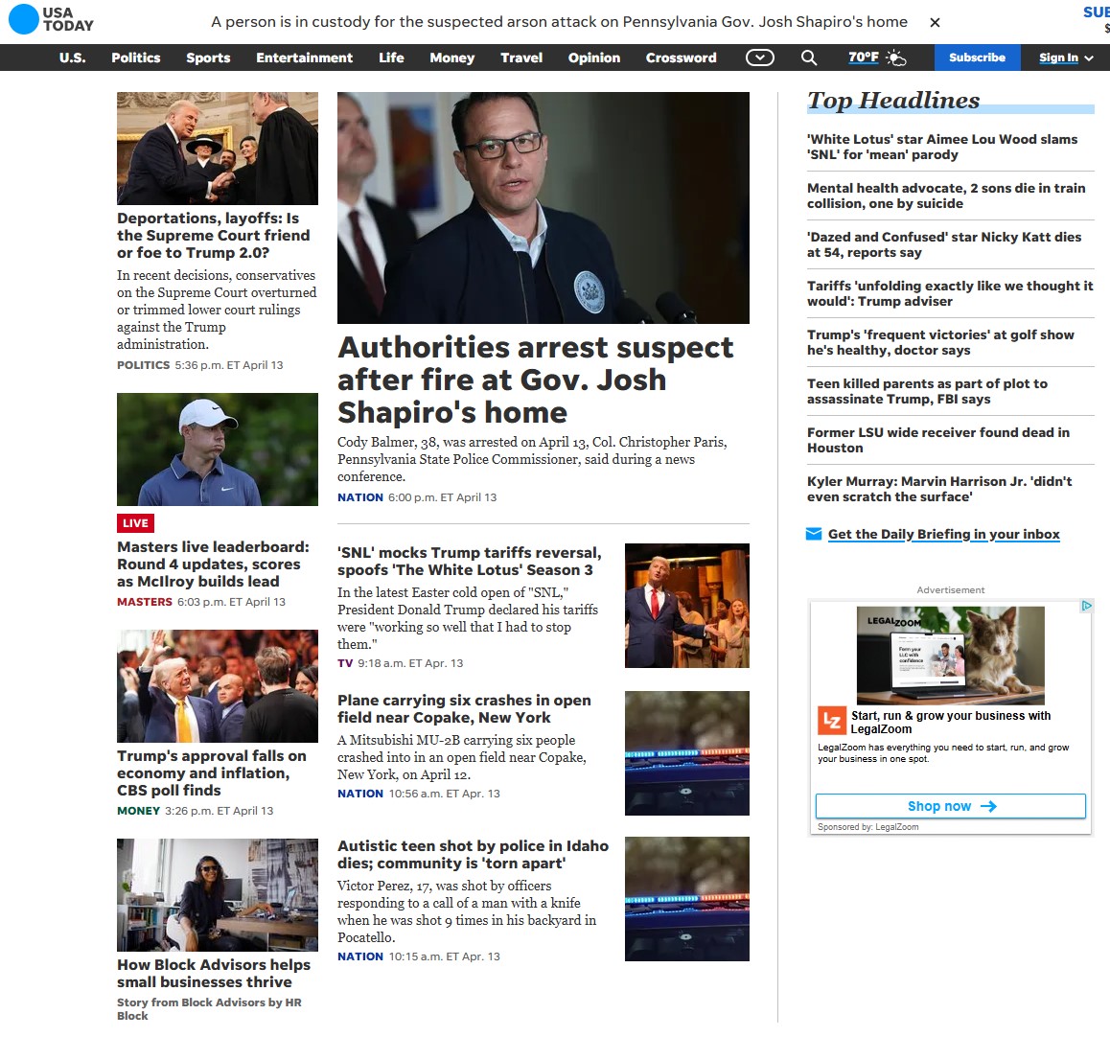Click the SNL cold open thumbnail
This screenshot has height=1037, width=1110.
(x=686, y=606)
